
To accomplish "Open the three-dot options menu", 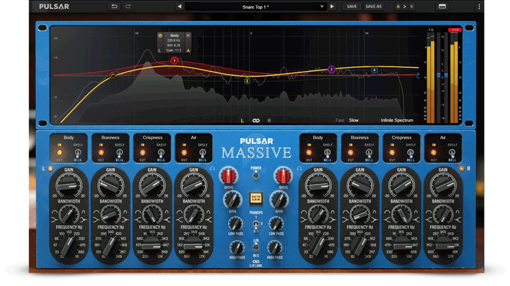I will coord(479,6).
